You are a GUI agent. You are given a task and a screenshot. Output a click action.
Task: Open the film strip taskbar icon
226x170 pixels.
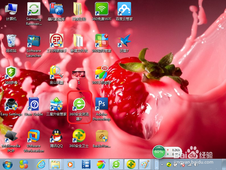coord(86,165)
